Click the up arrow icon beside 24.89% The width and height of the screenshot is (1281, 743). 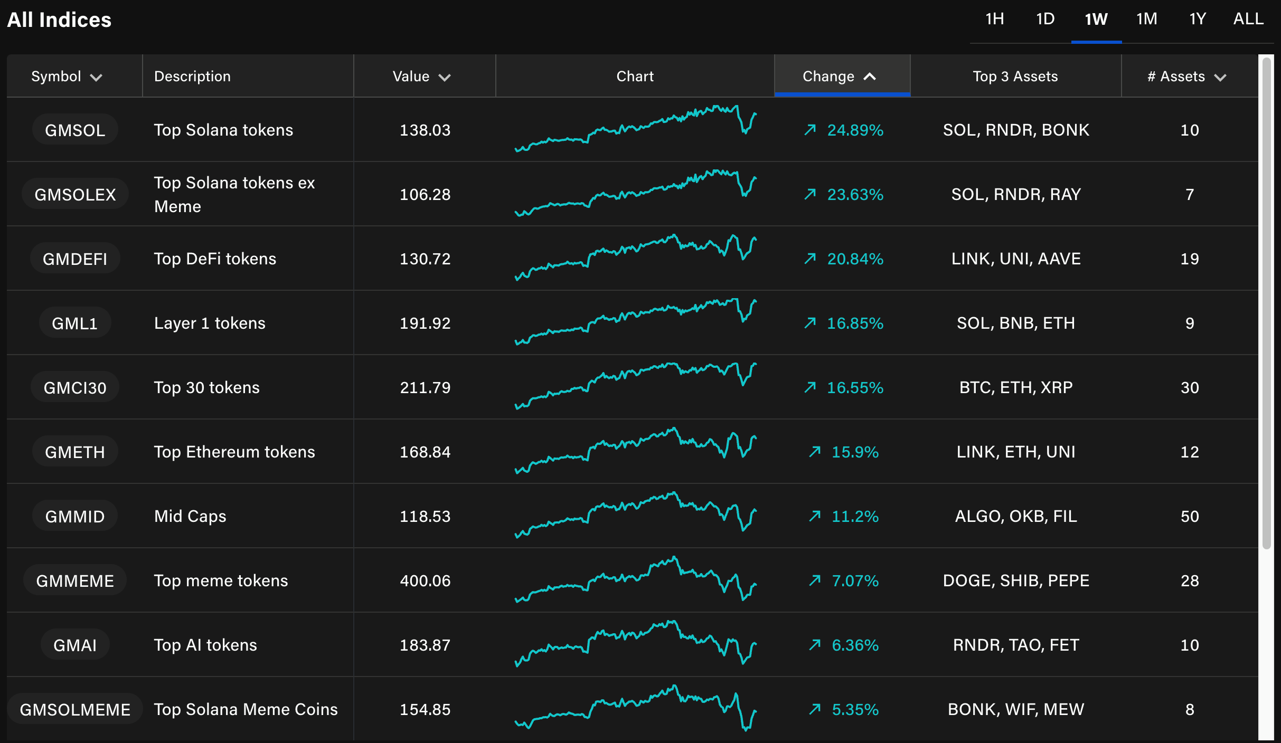click(x=810, y=130)
